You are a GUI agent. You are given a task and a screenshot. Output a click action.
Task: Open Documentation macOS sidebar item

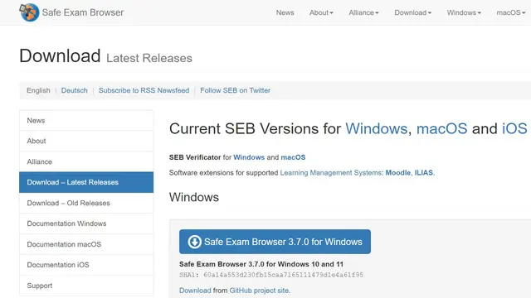coord(86,244)
